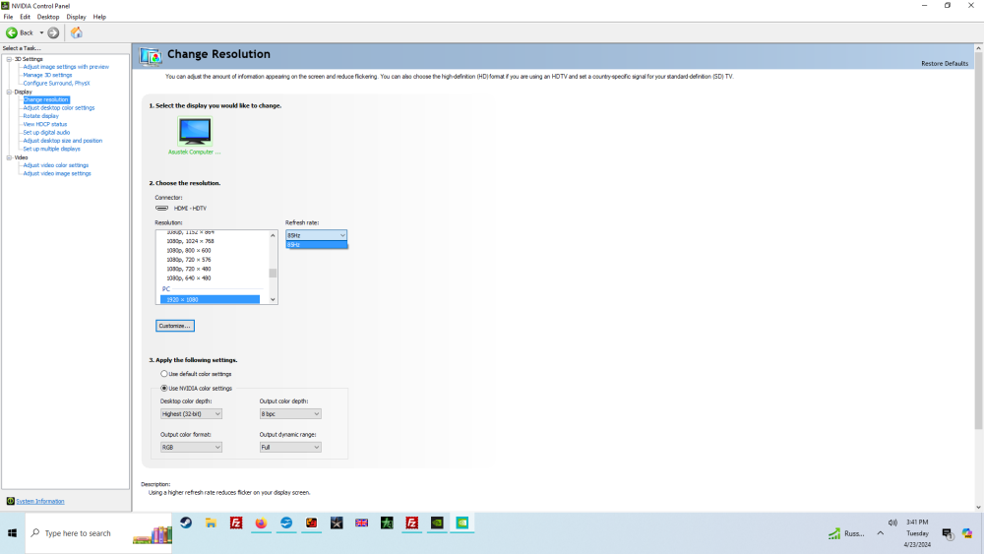984x554 pixels.
Task: Click the Home icon in toolbar
Action: pyautogui.click(x=77, y=32)
